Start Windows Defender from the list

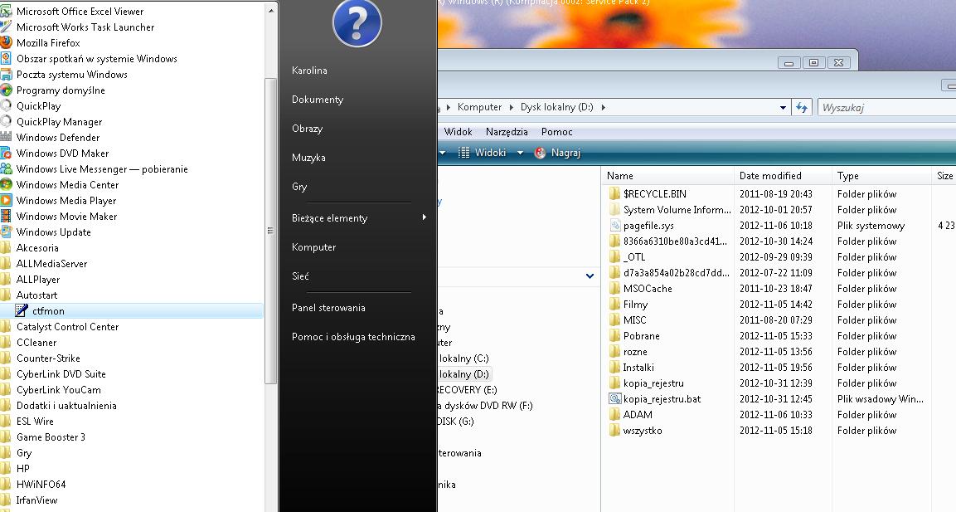tap(58, 137)
